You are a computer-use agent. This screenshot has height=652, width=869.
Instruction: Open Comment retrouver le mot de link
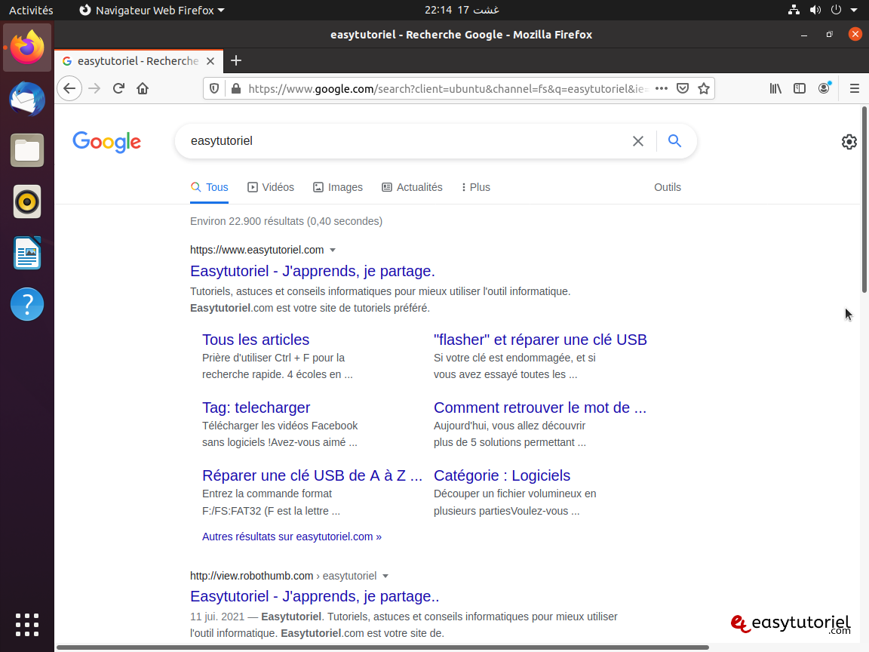click(540, 408)
